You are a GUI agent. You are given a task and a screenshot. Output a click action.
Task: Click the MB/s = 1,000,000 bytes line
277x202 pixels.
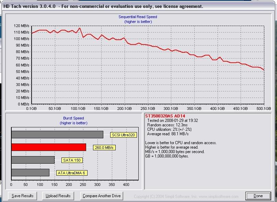175,152
